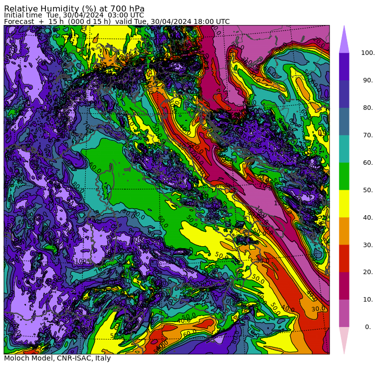Viewport: 379px width, 365px height.
Task: Click the '100' contour label over Sardinia
Action: click(x=80, y=261)
